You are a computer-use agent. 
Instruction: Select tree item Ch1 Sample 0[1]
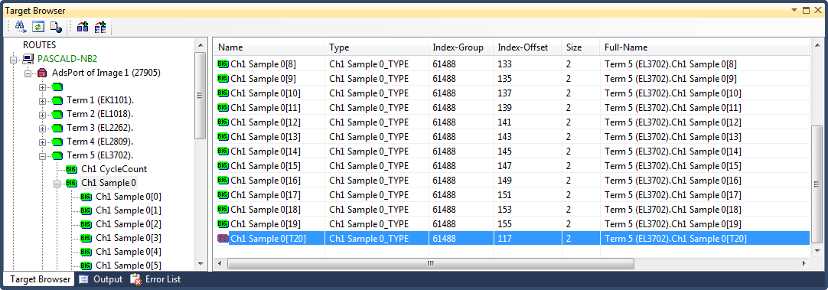(x=129, y=210)
